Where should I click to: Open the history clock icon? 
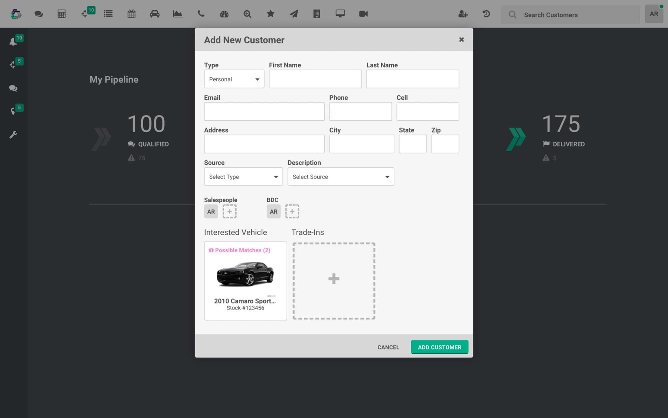pos(486,14)
